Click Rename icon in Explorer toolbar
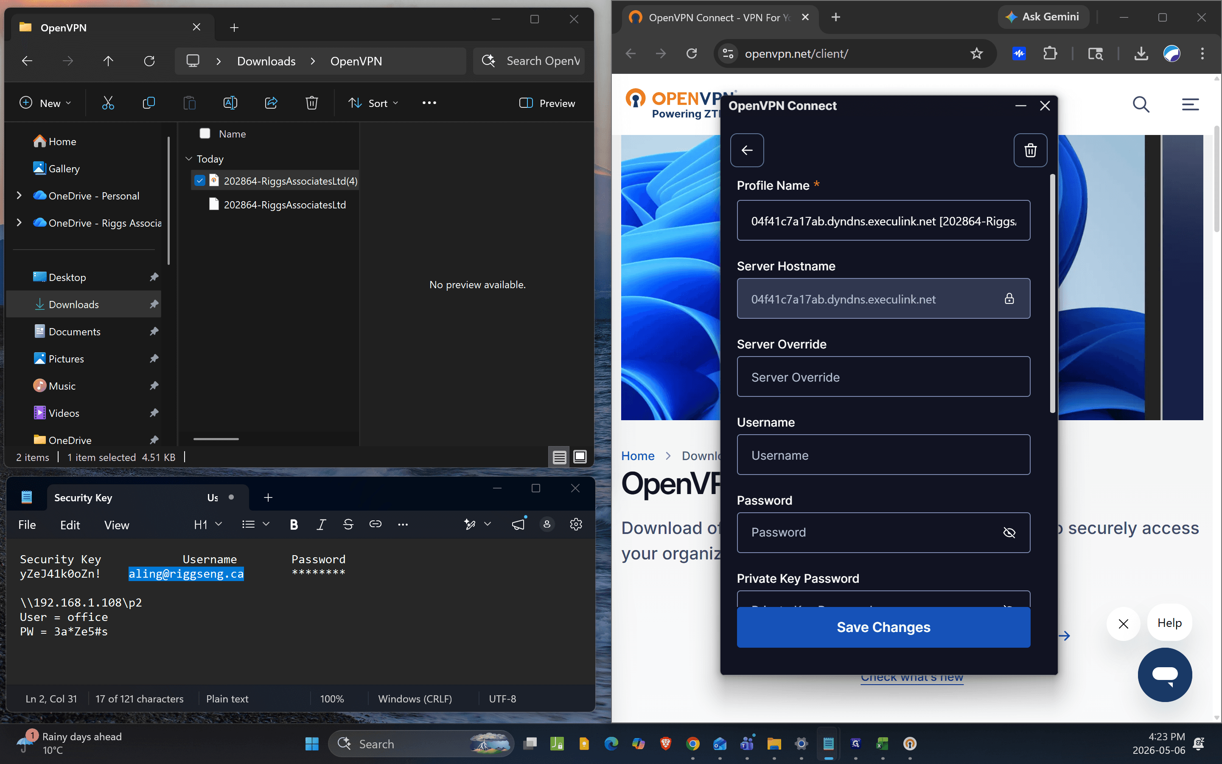The height and width of the screenshot is (764, 1222). tap(230, 103)
